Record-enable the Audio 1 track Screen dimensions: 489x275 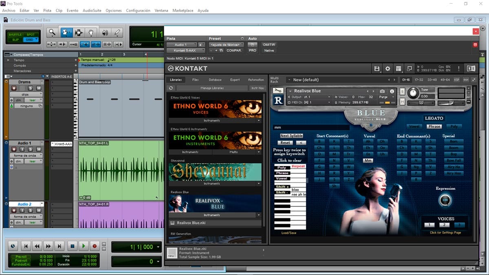coord(14,150)
